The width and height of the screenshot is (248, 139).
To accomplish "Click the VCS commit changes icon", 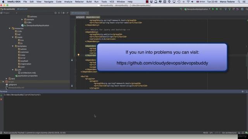I will [x=229, y=9].
